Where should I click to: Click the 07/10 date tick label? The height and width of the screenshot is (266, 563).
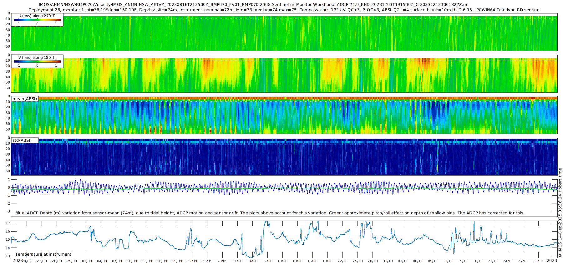(x=267, y=261)
